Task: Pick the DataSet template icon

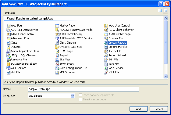Action: 8,47
